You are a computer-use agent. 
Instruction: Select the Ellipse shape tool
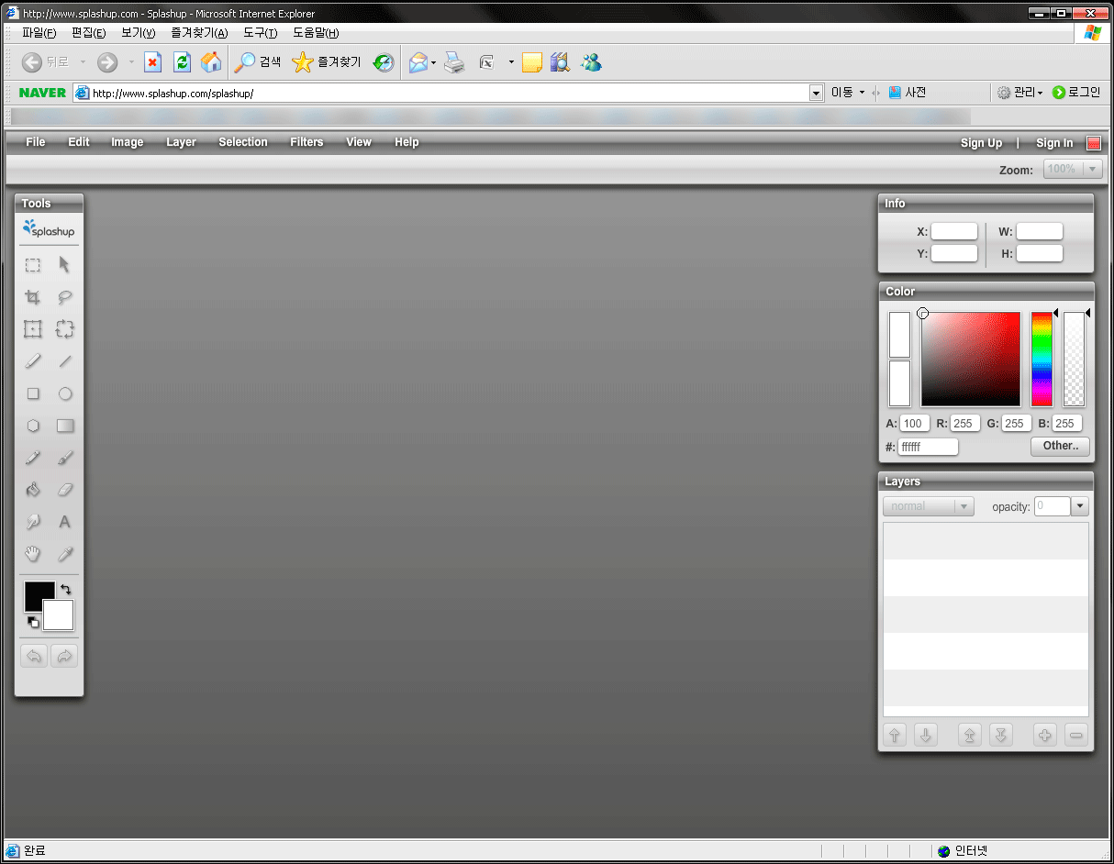point(64,393)
